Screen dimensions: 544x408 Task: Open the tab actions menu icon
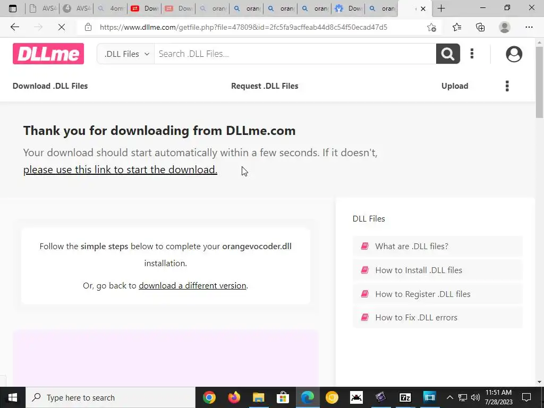tap(13, 8)
